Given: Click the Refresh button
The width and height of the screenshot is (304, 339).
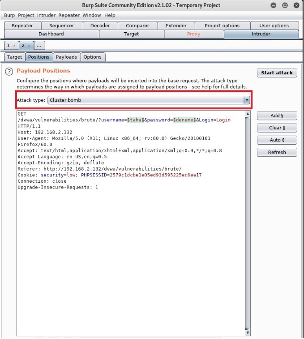Looking at the screenshot, I should (x=277, y=152).
